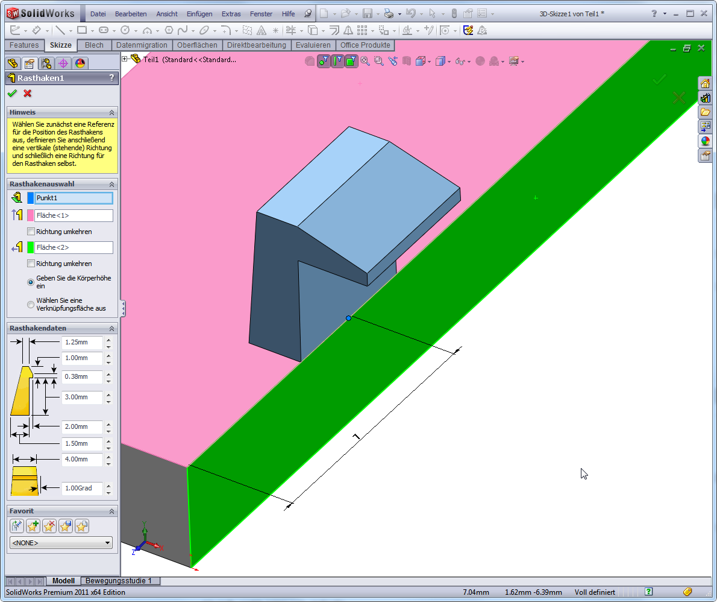The width and height of the screenshot is (717, 602).
Task: Select 'Wählen Sie eine Verknüpfungsfläche aus' radio
Action: pos(31,305)
